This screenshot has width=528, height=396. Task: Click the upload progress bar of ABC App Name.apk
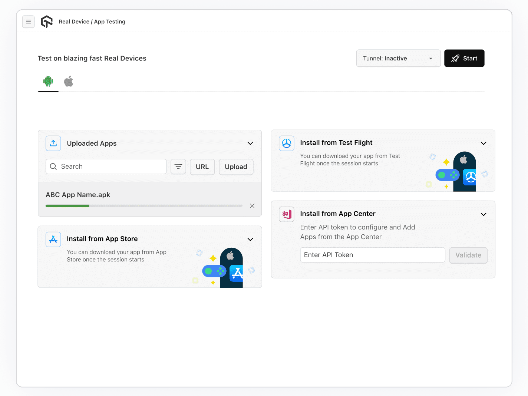[x=143, y=206]
